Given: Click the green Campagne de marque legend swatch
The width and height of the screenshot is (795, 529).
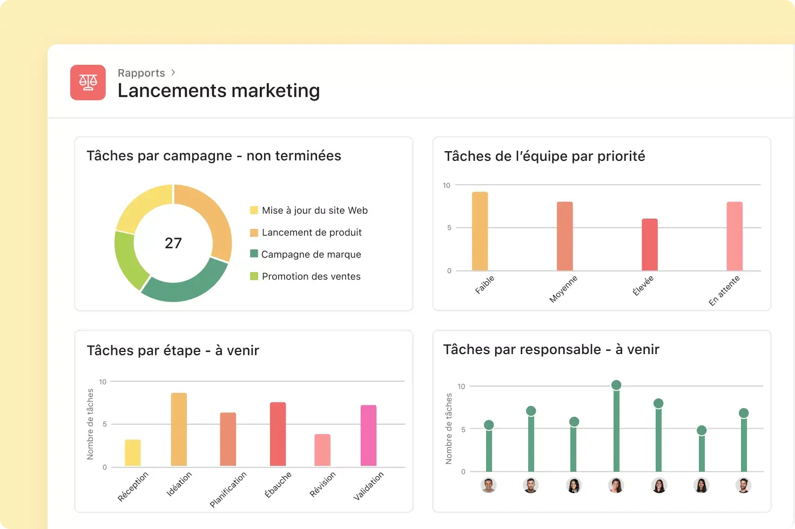Looking at the screenshot, I should 254,254.
